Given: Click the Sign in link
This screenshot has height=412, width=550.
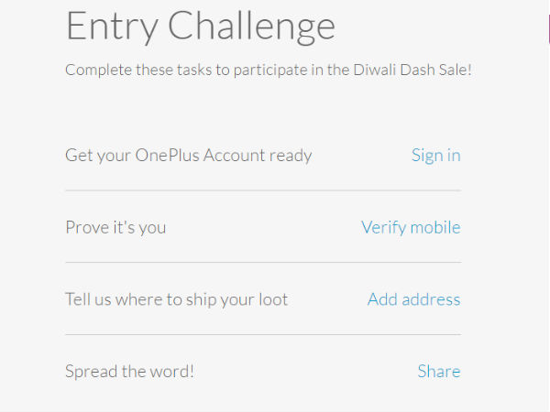Looking at the screenshot, I should click(435, 156).
